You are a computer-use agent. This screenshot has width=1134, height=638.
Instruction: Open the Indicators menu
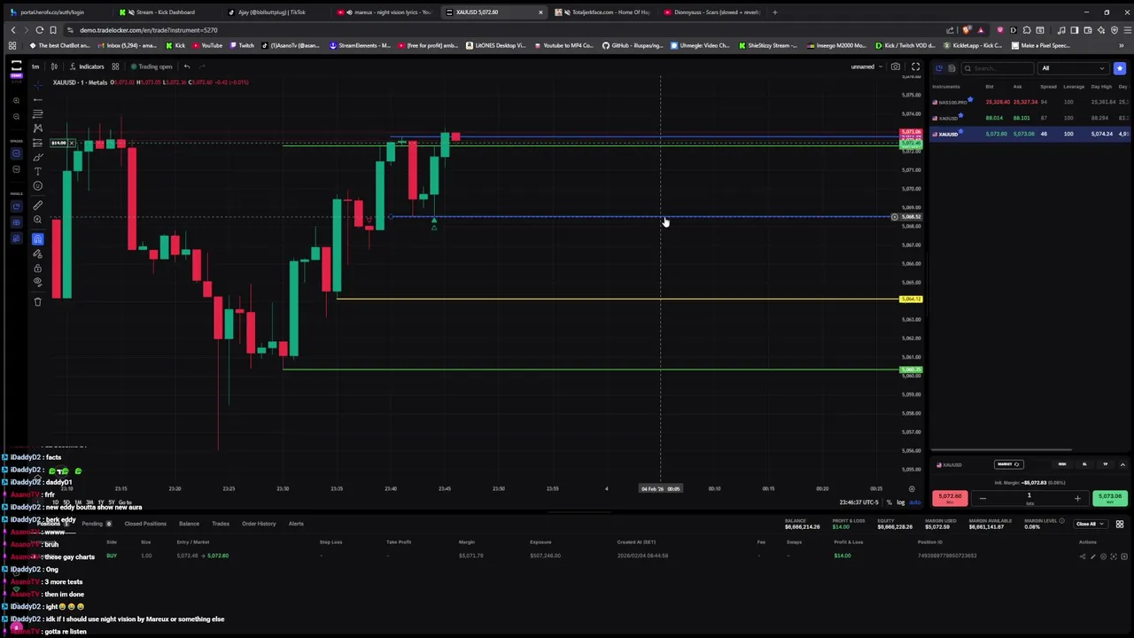[87, 66]
